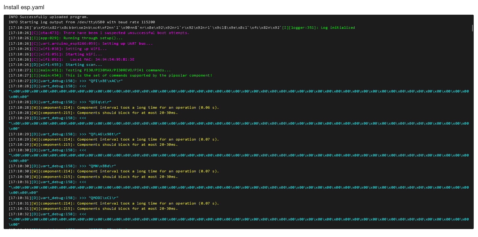
Task: Select the "Local MAC: 34:94:54:95:B1:3E" line
Action: (71, 59)
